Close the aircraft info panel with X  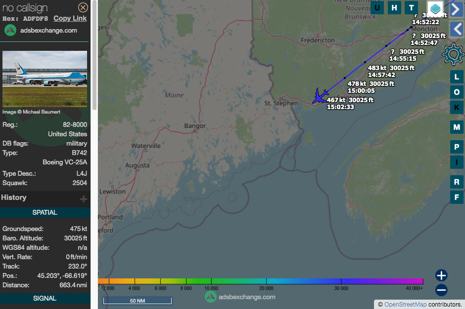coord(83,7)
